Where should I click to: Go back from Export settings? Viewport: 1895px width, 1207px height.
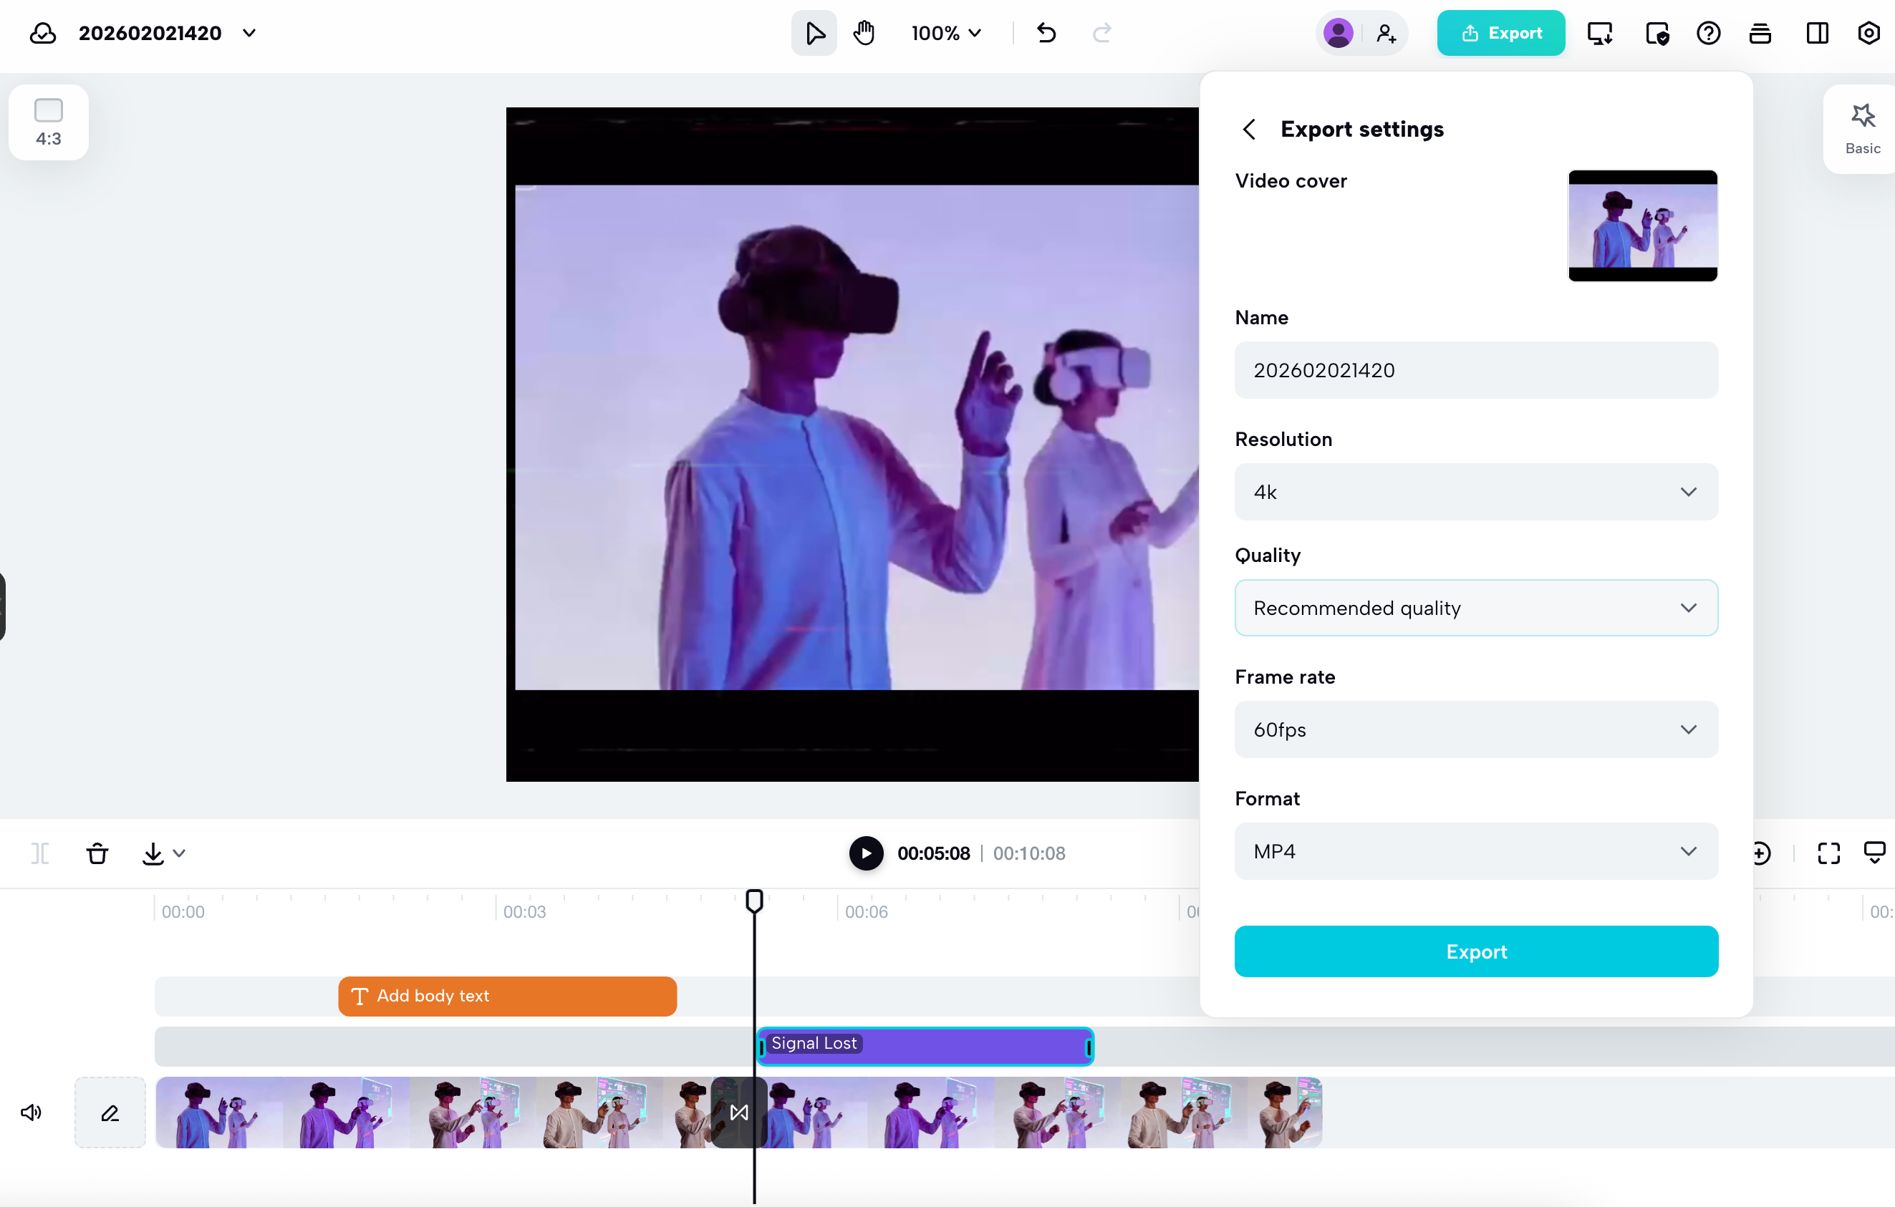1249,128
